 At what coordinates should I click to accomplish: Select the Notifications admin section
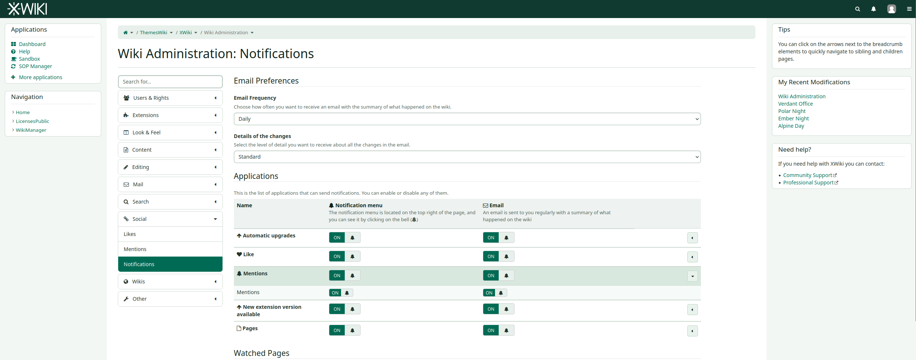pyautogui.click(x=170, y=264)
